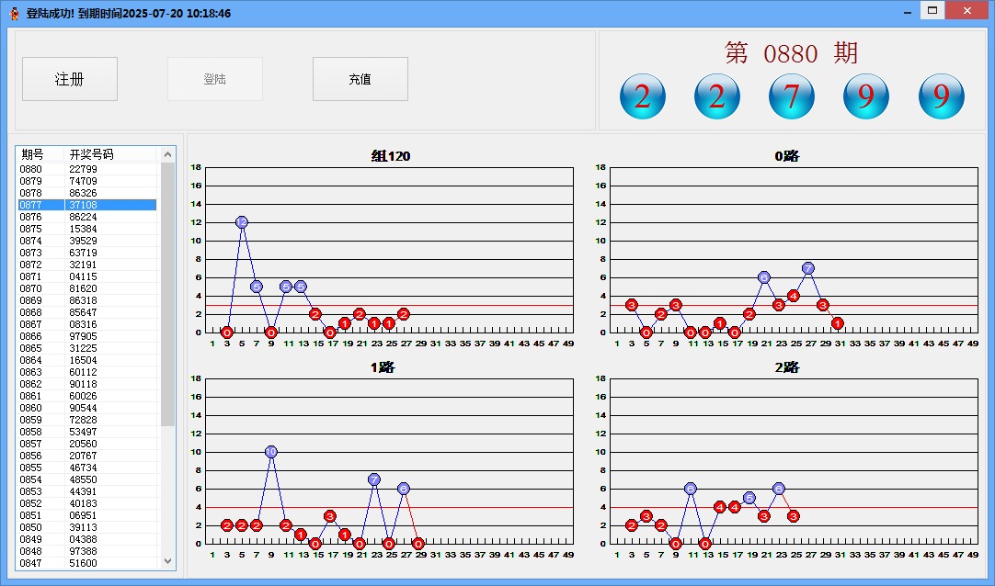Click the peak point 12 in 组120 chart
The image size is (995, 586).
pos(242,222)
